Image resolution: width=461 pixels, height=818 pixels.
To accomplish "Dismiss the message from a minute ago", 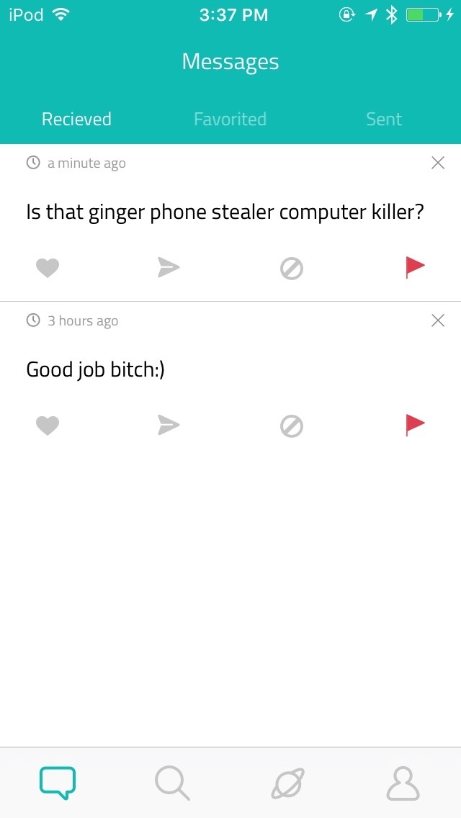I will 438,163.
